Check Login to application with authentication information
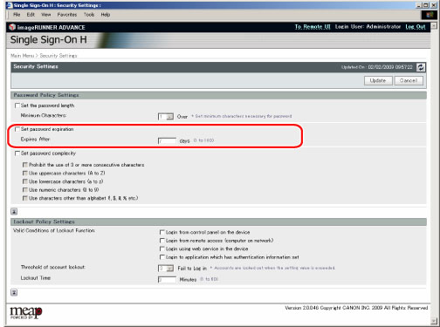This screenshot has height=327, width=440. pyautogui.click(x=162, y=257)
